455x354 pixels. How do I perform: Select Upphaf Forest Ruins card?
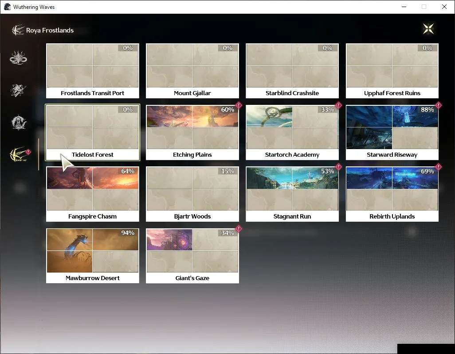pyautogui.click(x=392, y=71)
